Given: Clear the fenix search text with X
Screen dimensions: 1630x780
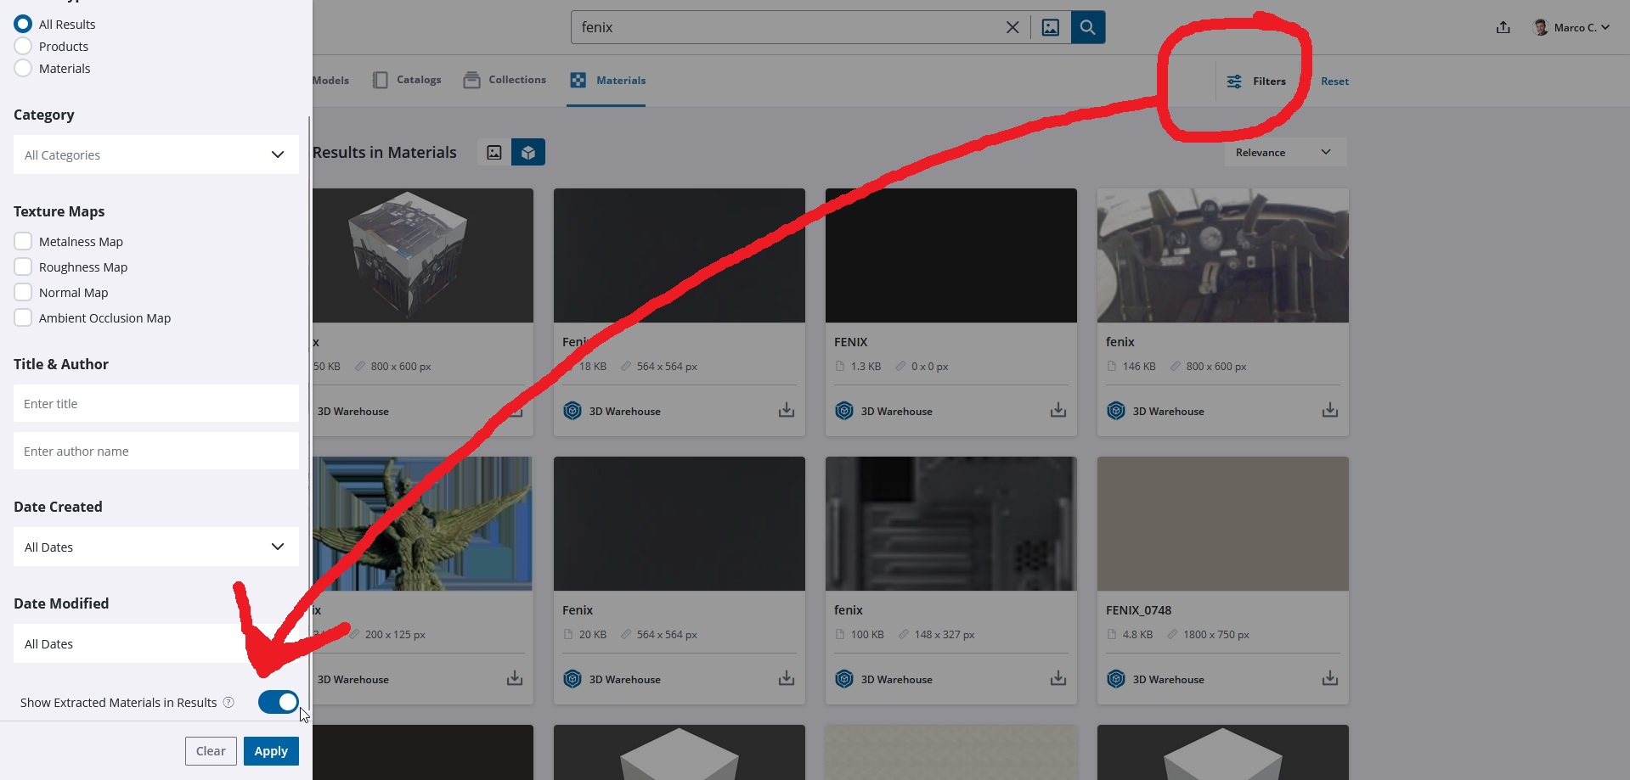Looking at the screenshot, I should click(x=1012, y=27).
